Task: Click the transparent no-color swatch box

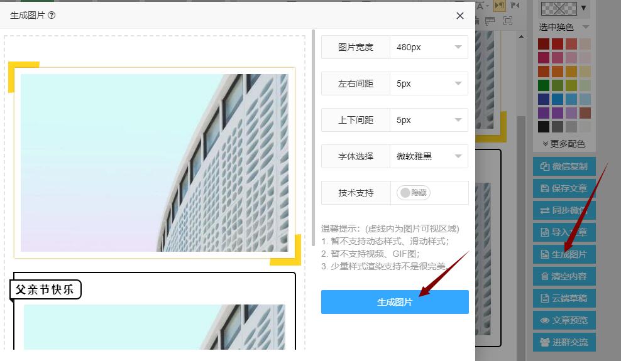Action: coord(559,8)
